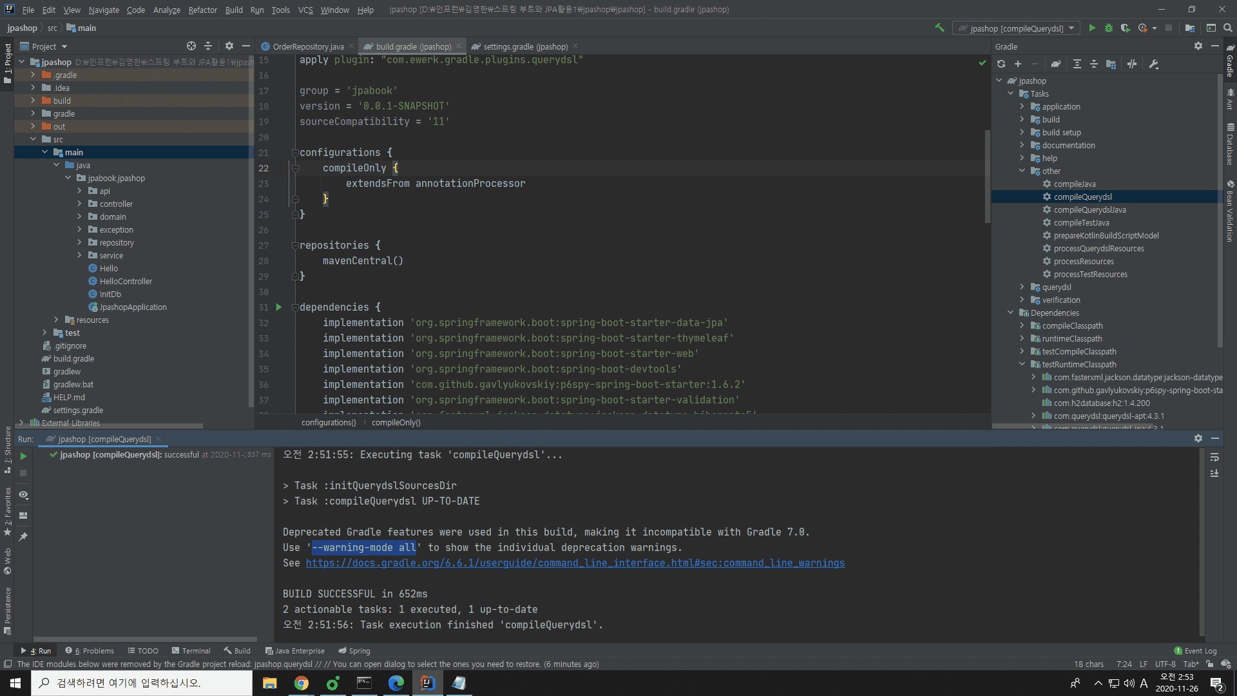Open the Gradle docs command line link
Viewport: 1237px width, 696px height.
coord(575,563)
